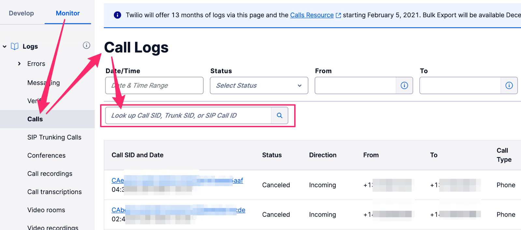
Task: Open the Select Status dropdown
Action: (259, 85)
